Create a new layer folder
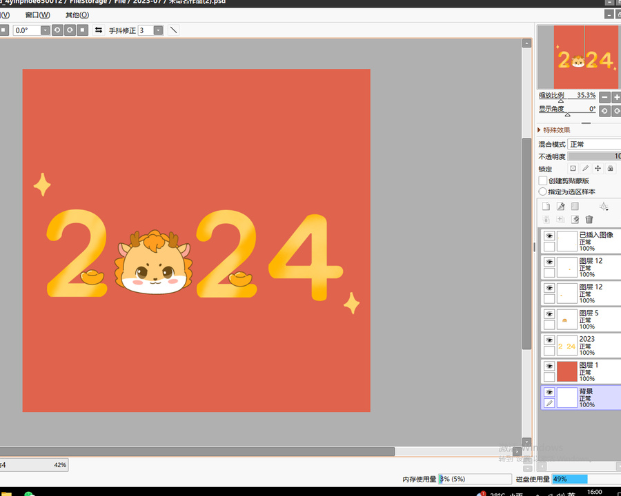 (x=575, y=206)
